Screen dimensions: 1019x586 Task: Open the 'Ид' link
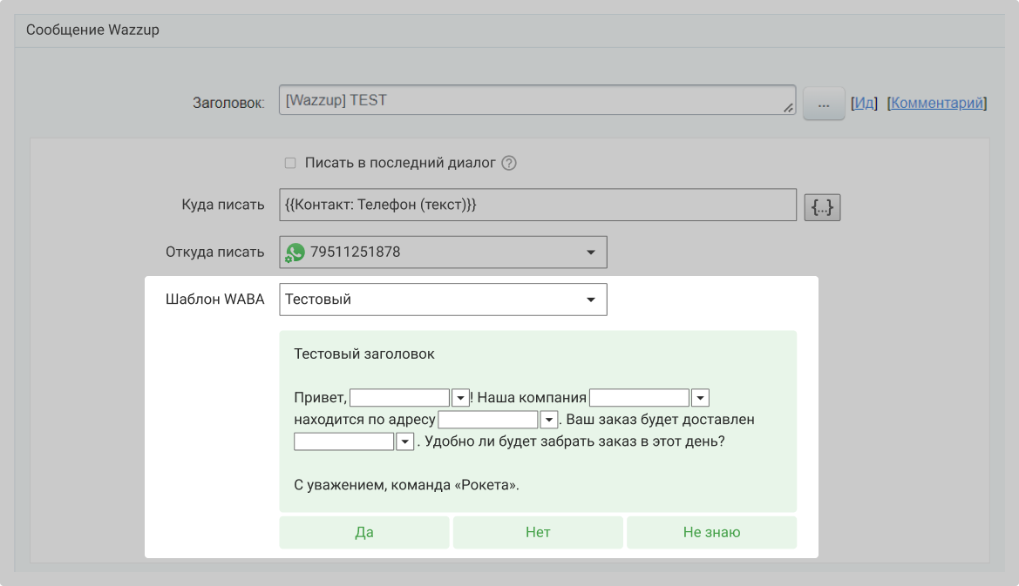pyautogui.click(x=864, y=103)
